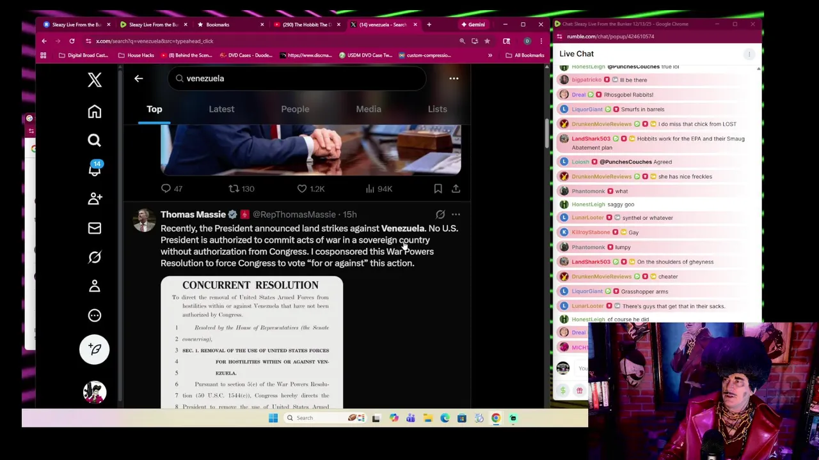
Task: Switch to the People tab
Action: 295,109
